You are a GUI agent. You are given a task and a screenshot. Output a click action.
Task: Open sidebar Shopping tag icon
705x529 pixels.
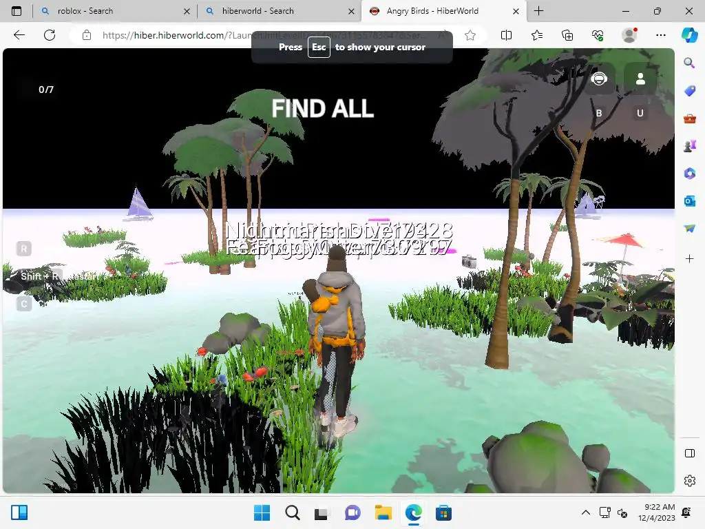(689, 92)
